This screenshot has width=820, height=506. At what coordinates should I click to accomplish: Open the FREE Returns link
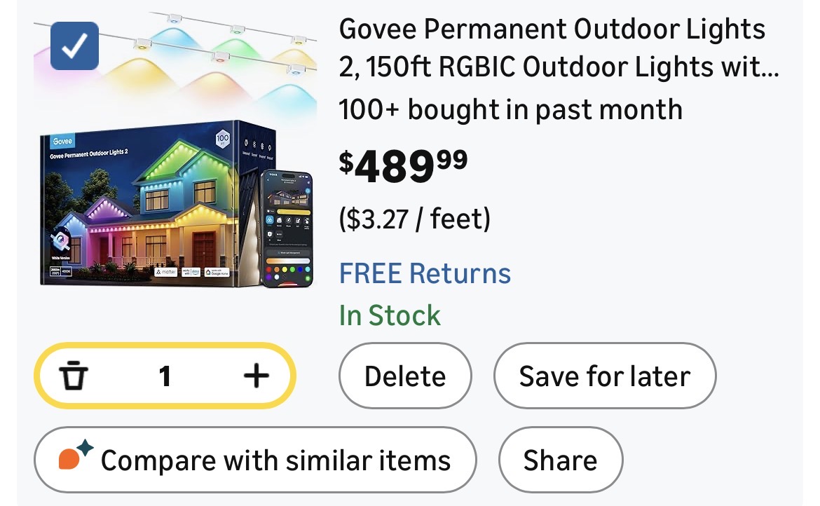[x=425, y=273]
